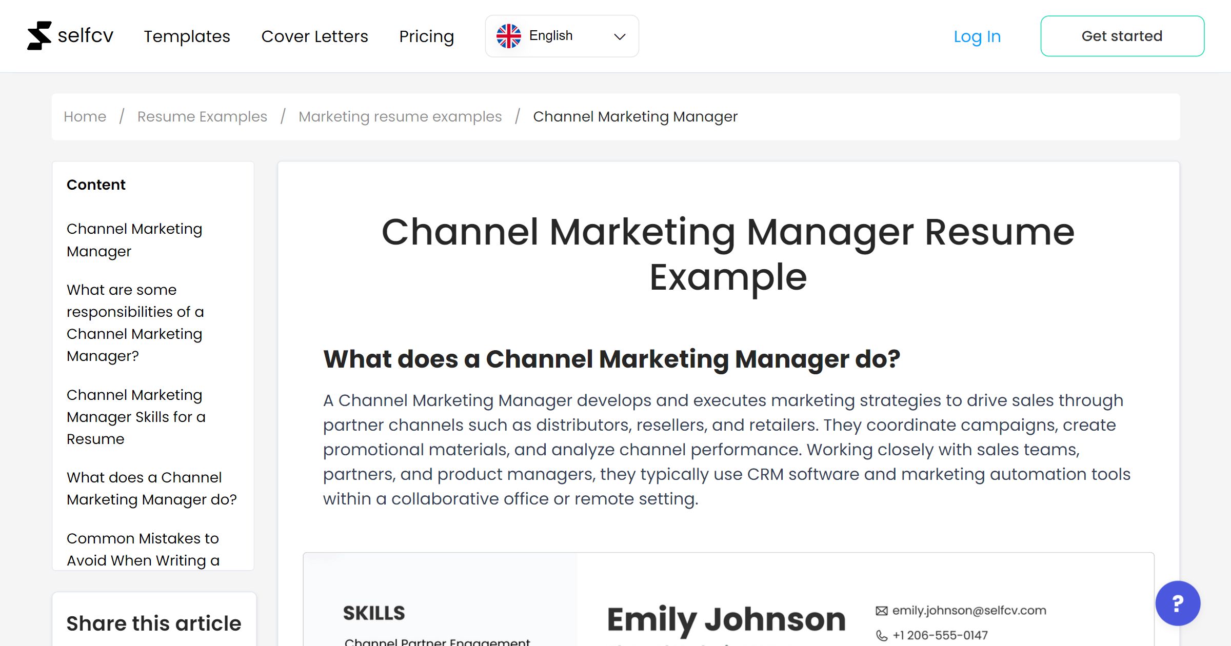Click the Content sidebar heading
The image size is (1231, 646).
click(96, 185)
